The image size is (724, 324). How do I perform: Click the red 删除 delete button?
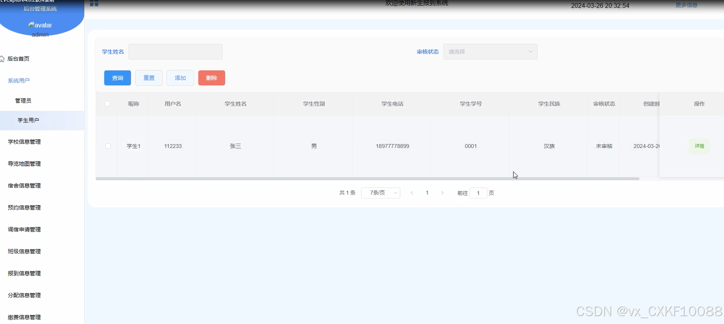[x=212, y=78]
